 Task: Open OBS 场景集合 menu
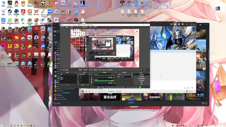click(85, 27)
